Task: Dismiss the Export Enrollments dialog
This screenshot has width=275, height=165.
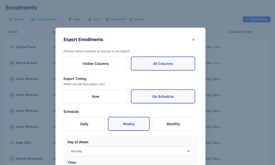Action: click(193, 39)
